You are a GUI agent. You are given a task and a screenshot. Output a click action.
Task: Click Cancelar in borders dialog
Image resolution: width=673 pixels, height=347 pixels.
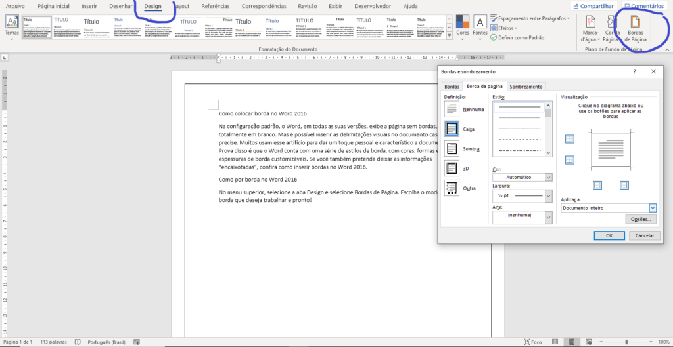644,235
